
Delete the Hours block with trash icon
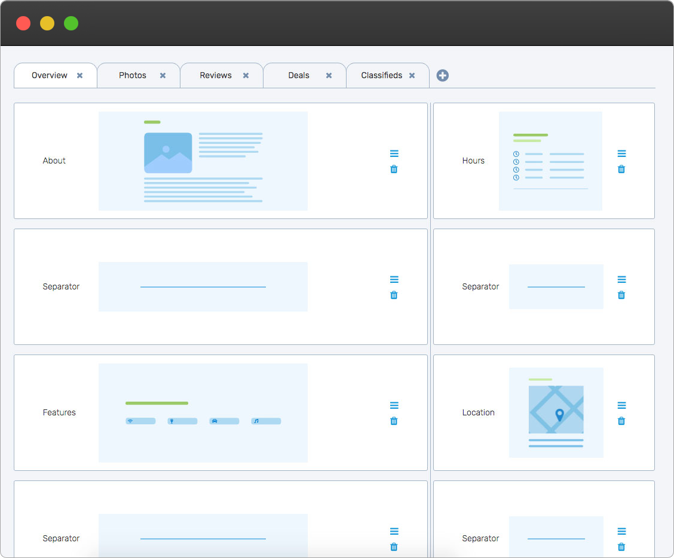[621, 169]
